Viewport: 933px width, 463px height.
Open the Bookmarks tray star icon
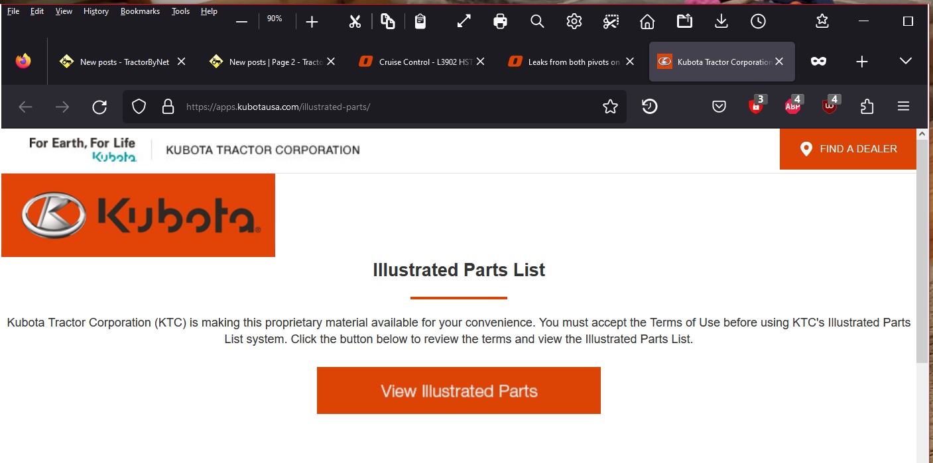(x=822, y=22)
